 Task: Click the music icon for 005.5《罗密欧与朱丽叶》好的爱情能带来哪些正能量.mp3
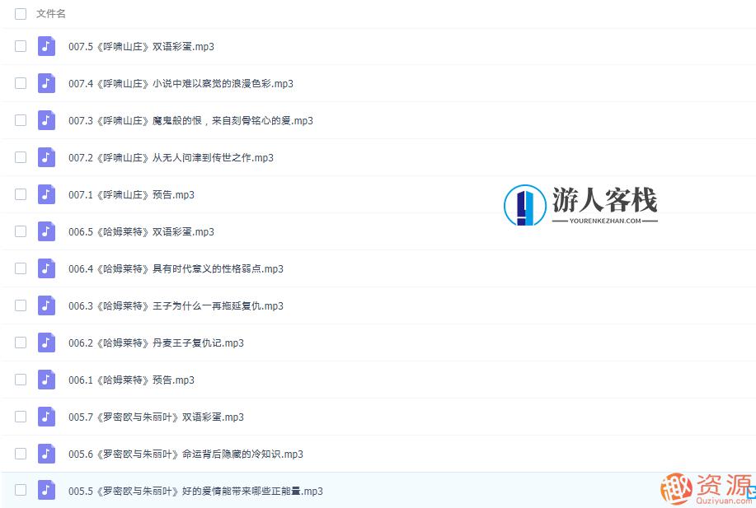coord(46,490)
